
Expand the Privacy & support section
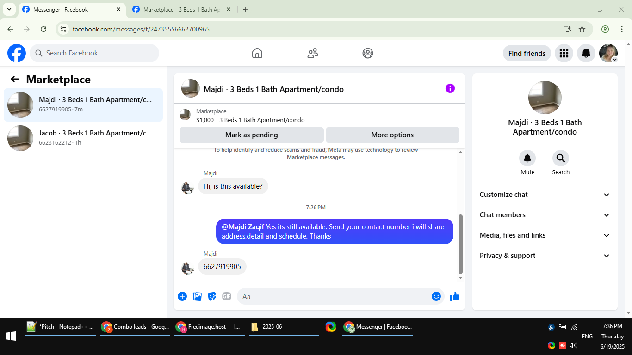tap(545, 256)
